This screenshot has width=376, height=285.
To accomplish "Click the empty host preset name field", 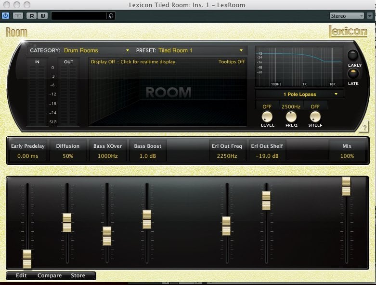I will (x=79, y=16).
